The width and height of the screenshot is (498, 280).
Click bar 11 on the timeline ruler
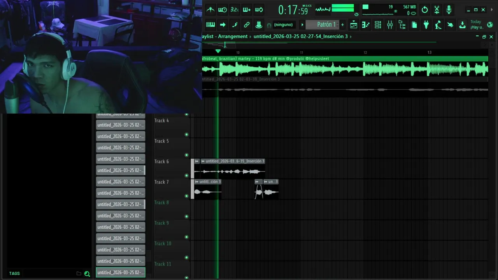click(x=302, y=52)
